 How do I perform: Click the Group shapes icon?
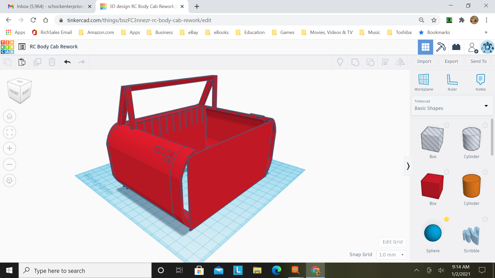pyautogui.click(x=355, y=62)
